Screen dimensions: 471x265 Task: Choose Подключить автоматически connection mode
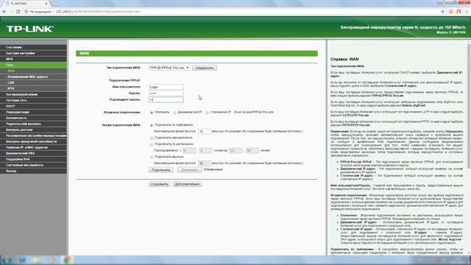152,138
